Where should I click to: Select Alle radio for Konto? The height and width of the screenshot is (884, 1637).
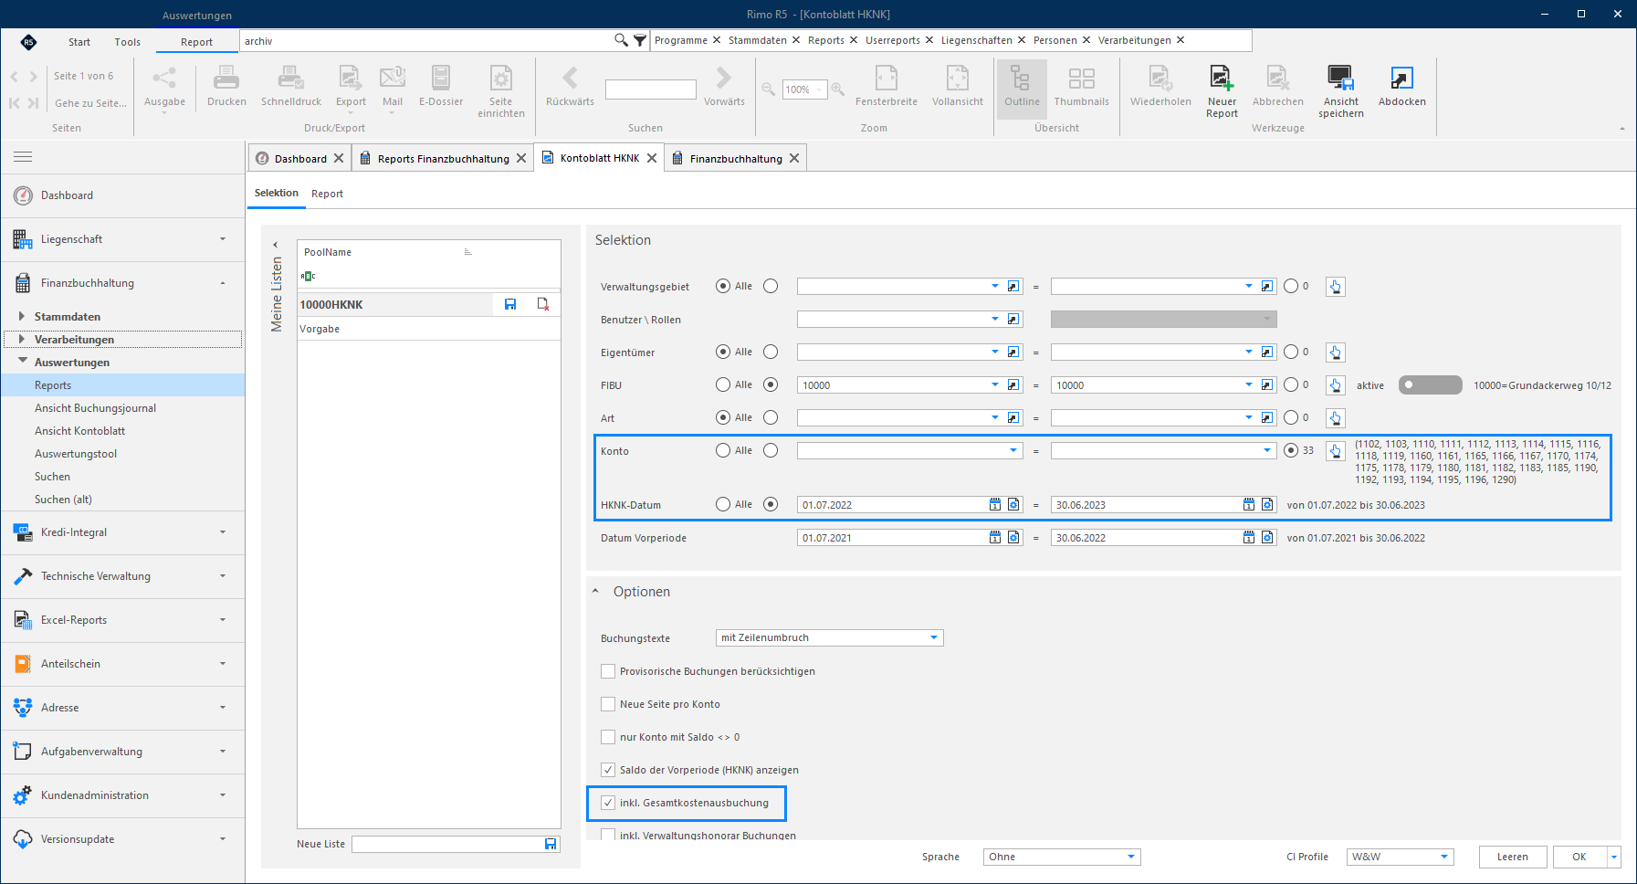723,450
